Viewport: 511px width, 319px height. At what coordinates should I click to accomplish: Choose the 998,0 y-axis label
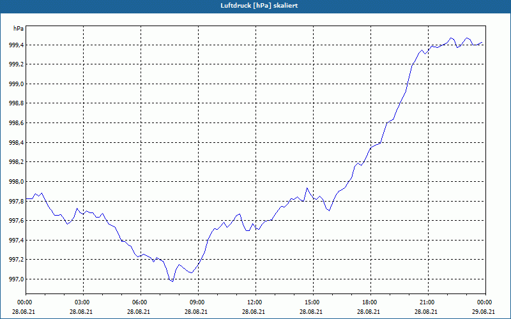(15, 182)
